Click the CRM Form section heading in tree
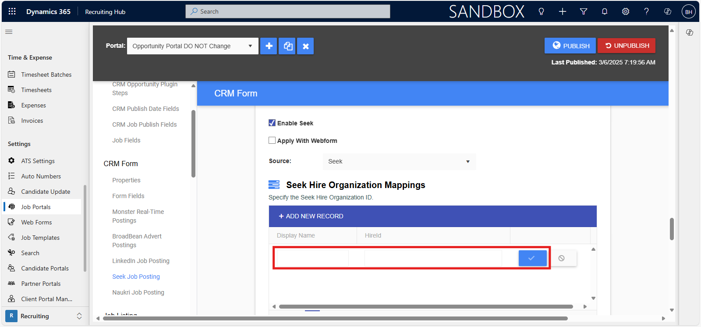The image size is (701, 327). click(120, 163)
